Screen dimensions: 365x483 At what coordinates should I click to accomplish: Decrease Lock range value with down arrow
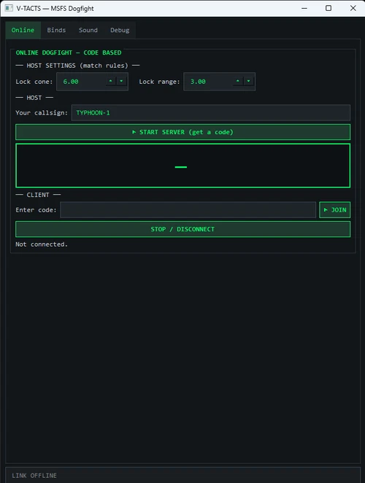click(248, 81)
